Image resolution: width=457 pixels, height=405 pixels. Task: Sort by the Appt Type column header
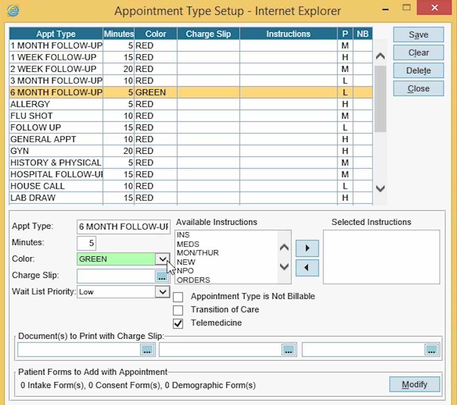[x=56, y=34]
